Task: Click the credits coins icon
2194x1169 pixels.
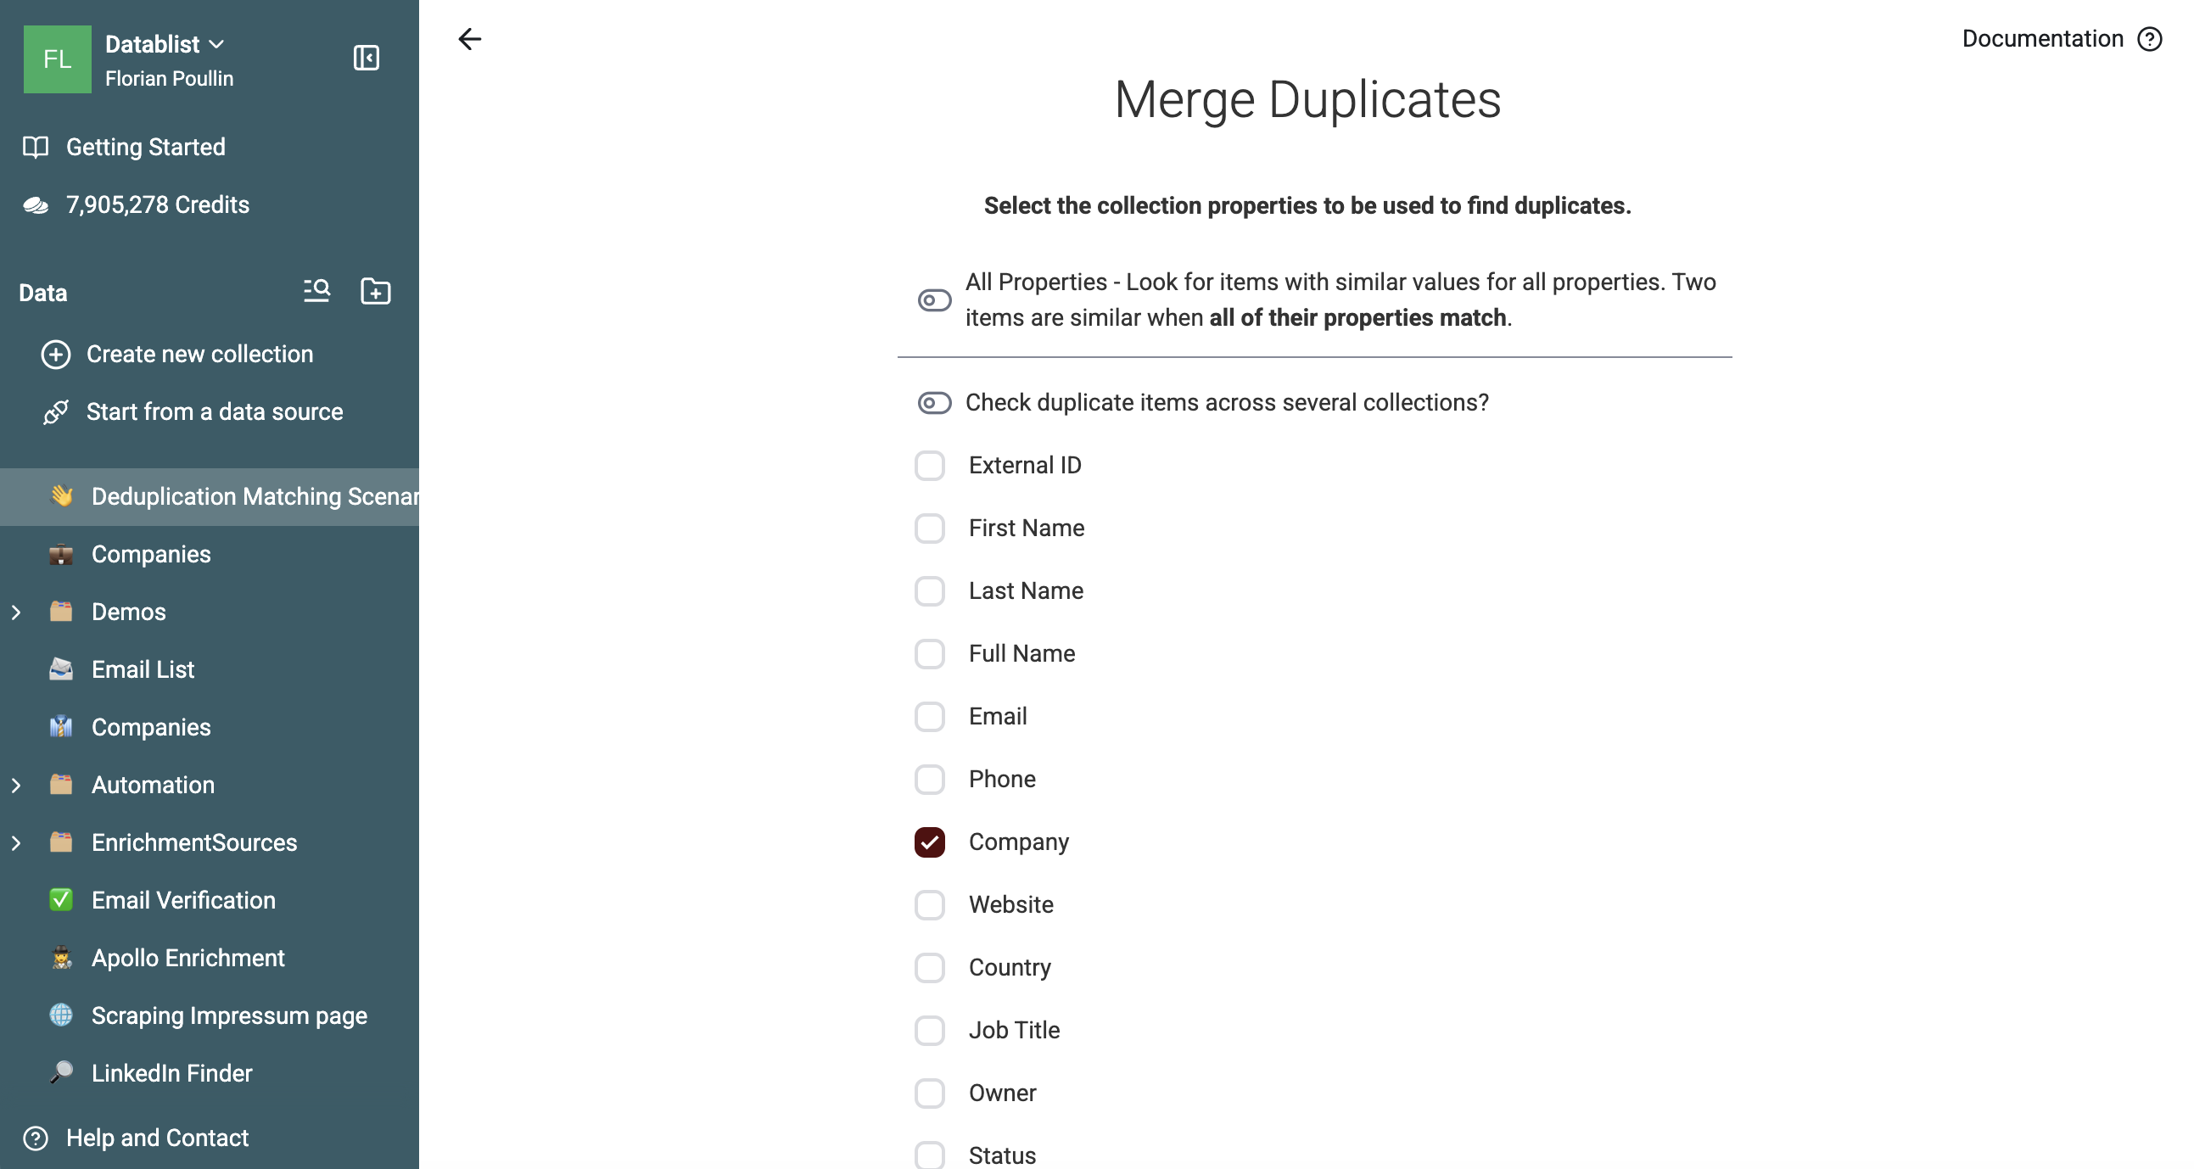Action: tap(36, 205)
